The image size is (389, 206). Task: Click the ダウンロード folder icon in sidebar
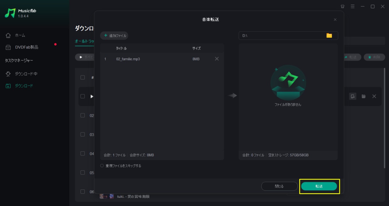pyautogui.click(x=8, y=86)
